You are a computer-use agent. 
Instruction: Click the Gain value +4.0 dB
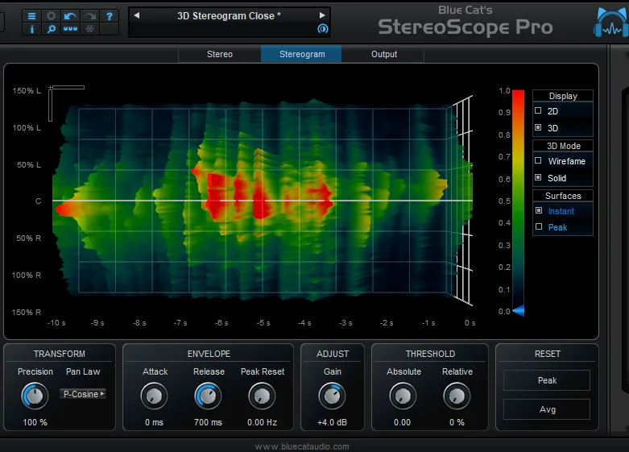pyautogui.click(x=332, y=422)
